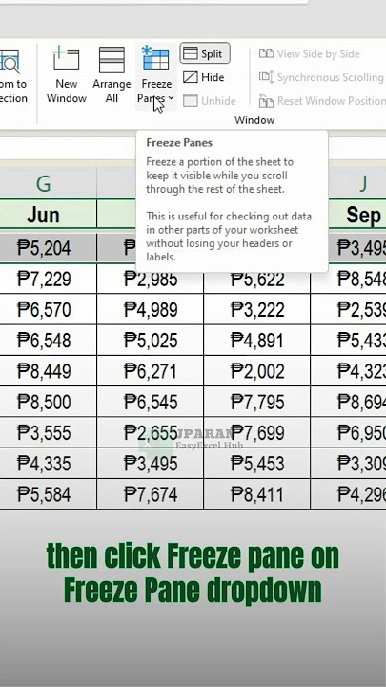
Task: Expand the Freeze Panes dropdown arrow
Action: (x=171, y=98)
